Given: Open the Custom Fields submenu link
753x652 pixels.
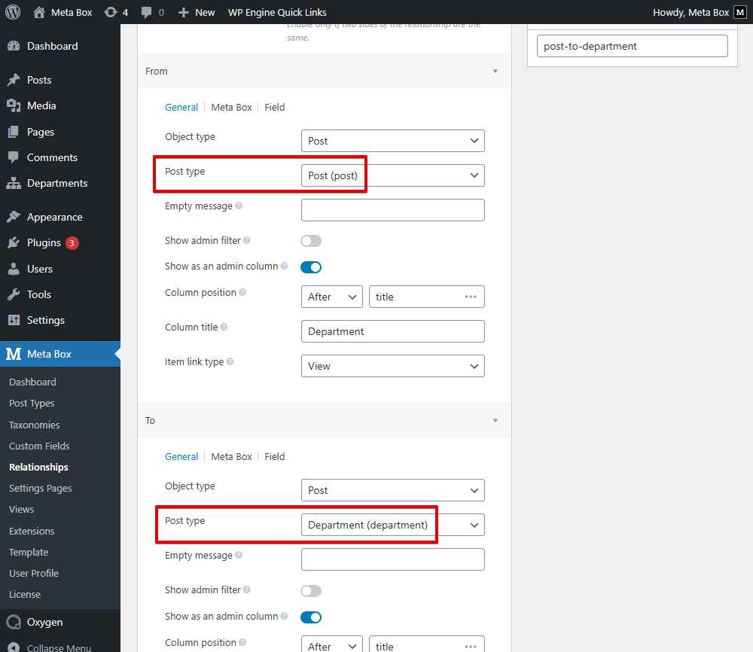Looking at the screenshot, I should click(x=39, y=446).
